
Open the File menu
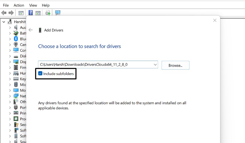(6, 5)
